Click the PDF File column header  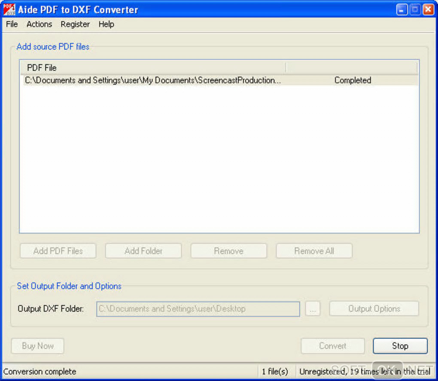pyautogui.click(x=153, y=67)
